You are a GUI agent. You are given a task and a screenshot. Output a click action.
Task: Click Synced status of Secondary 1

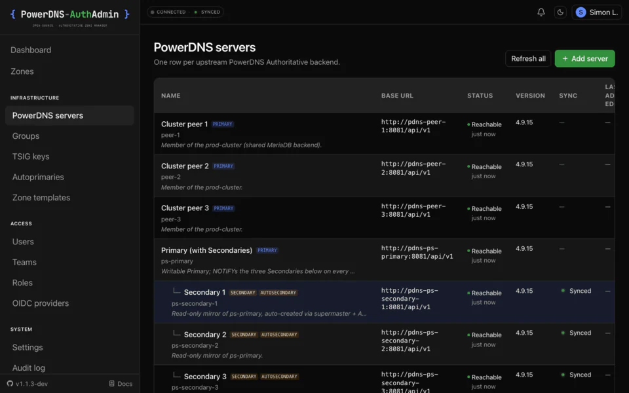point(576,291)
